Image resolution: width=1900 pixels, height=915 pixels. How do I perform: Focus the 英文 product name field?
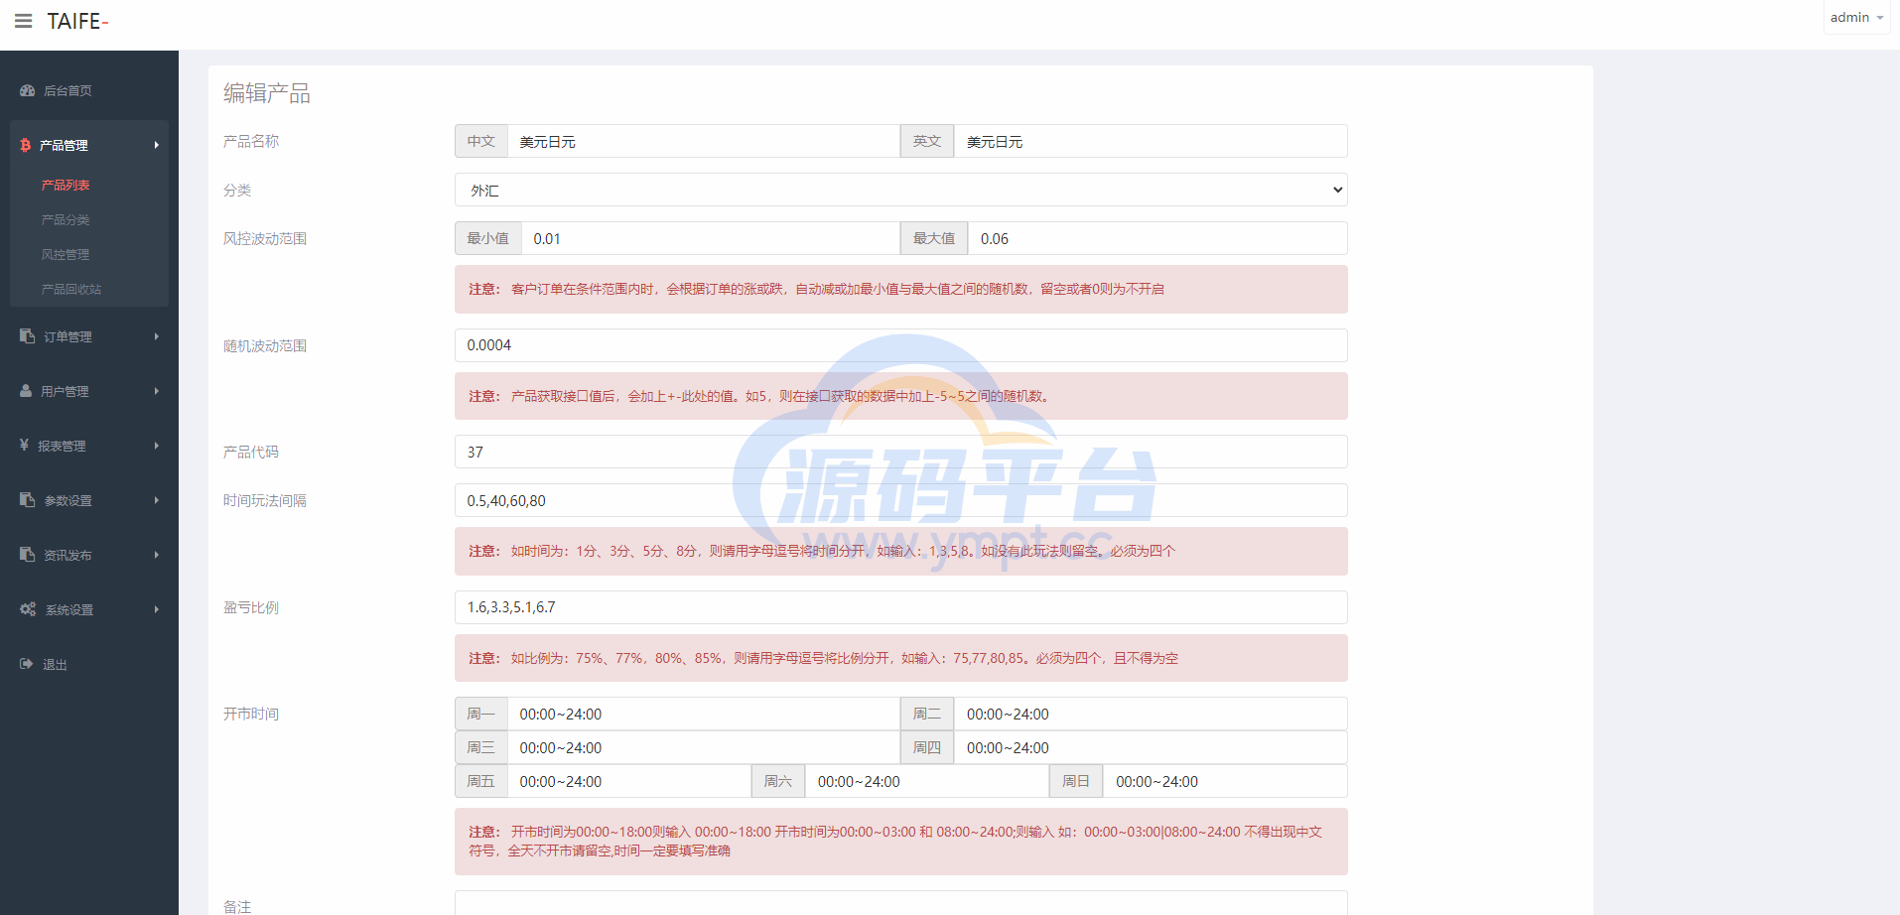(1151, 141)
